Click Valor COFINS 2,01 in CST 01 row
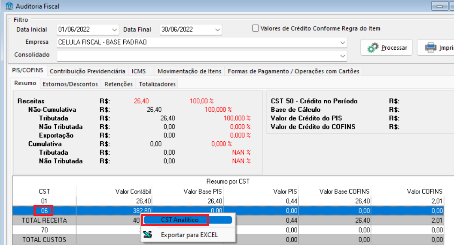This screenshot has width=454, height=245. [436, 201]
